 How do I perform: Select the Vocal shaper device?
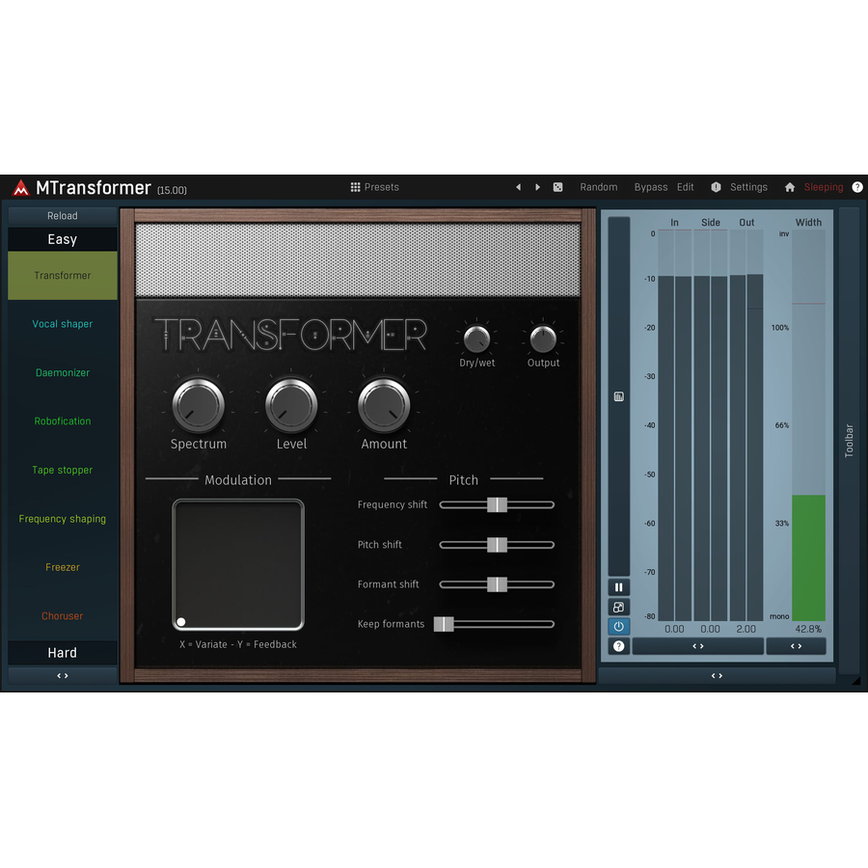(x=63, y=324)
